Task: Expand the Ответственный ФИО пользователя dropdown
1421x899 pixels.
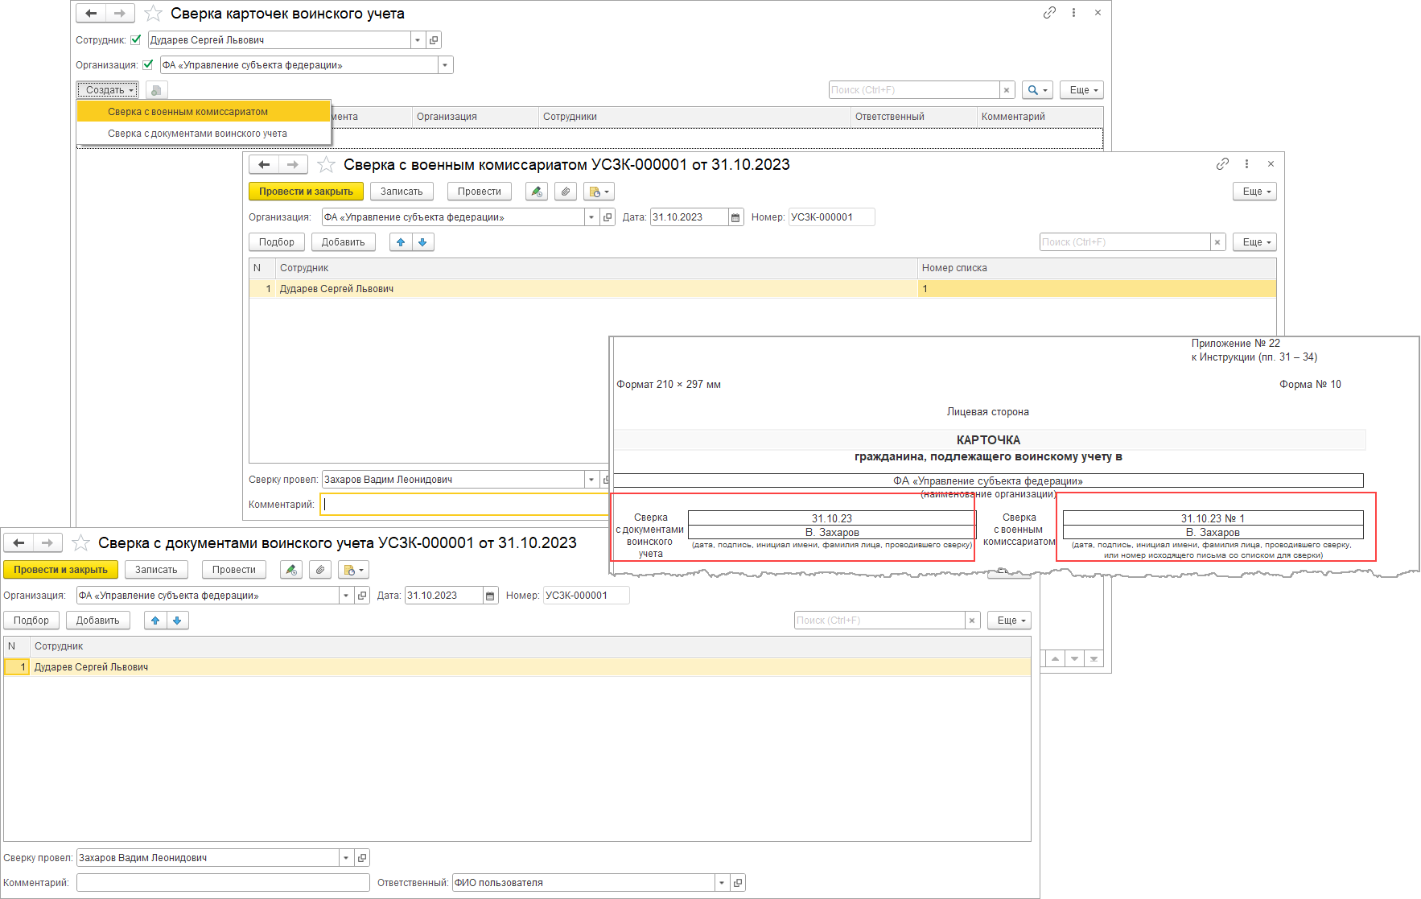Action: click(x=722, y=883)
